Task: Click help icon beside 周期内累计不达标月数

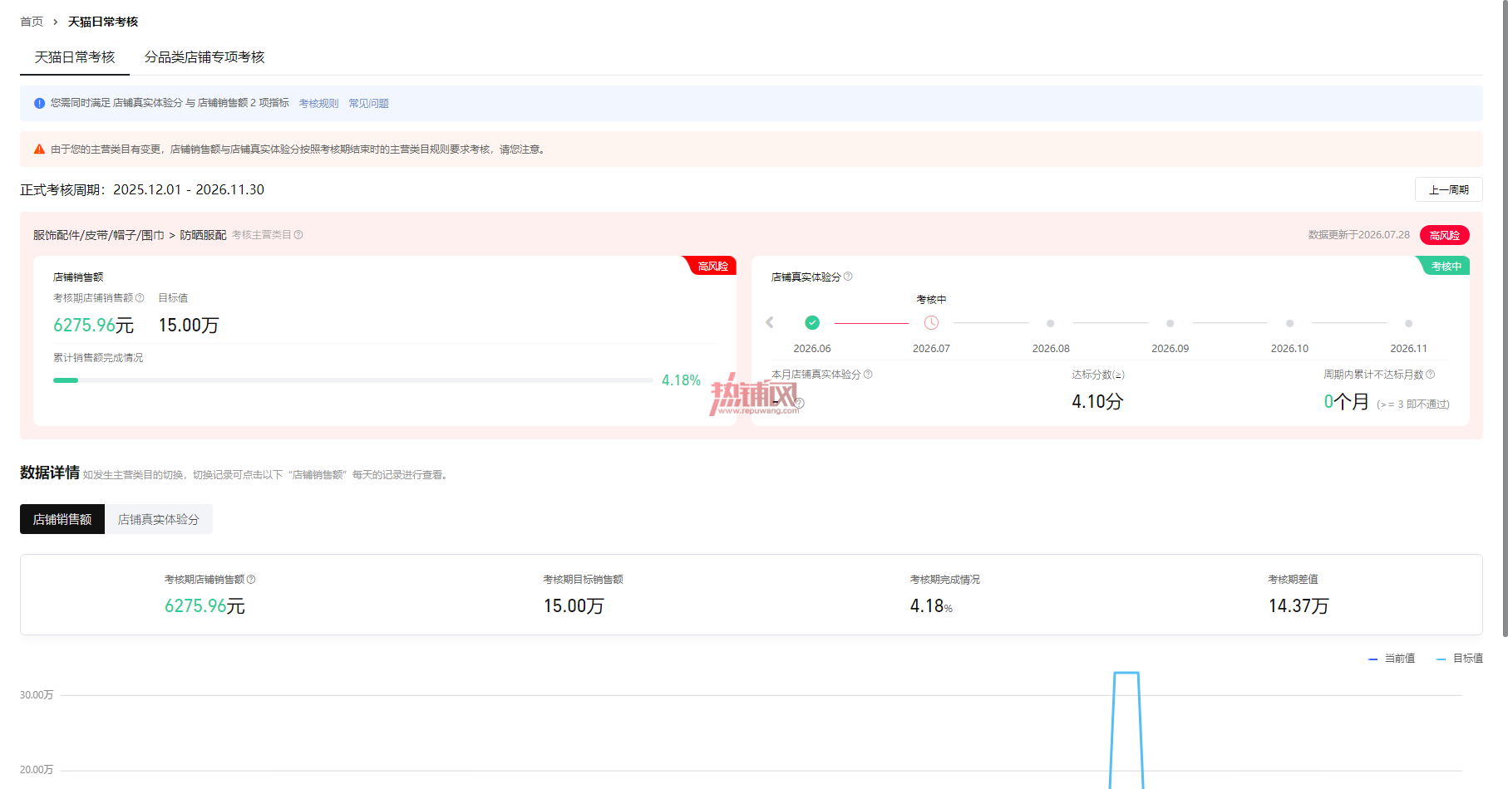Action: tap(1430, 375)
